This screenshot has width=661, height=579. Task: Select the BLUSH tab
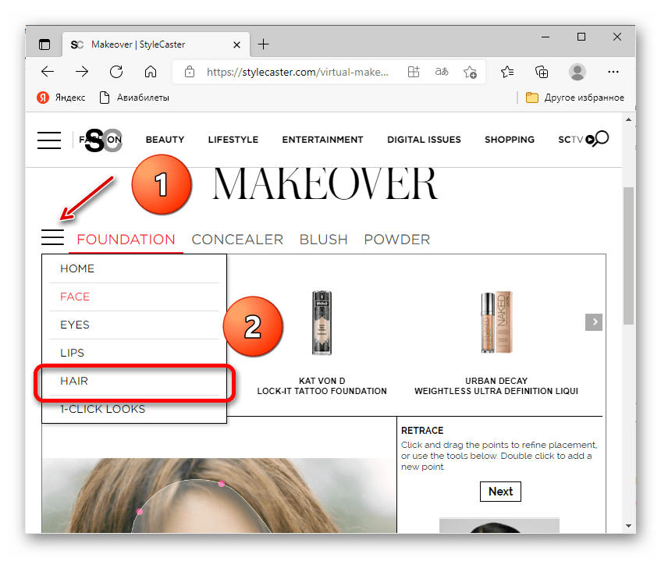[x=324, y=240]
